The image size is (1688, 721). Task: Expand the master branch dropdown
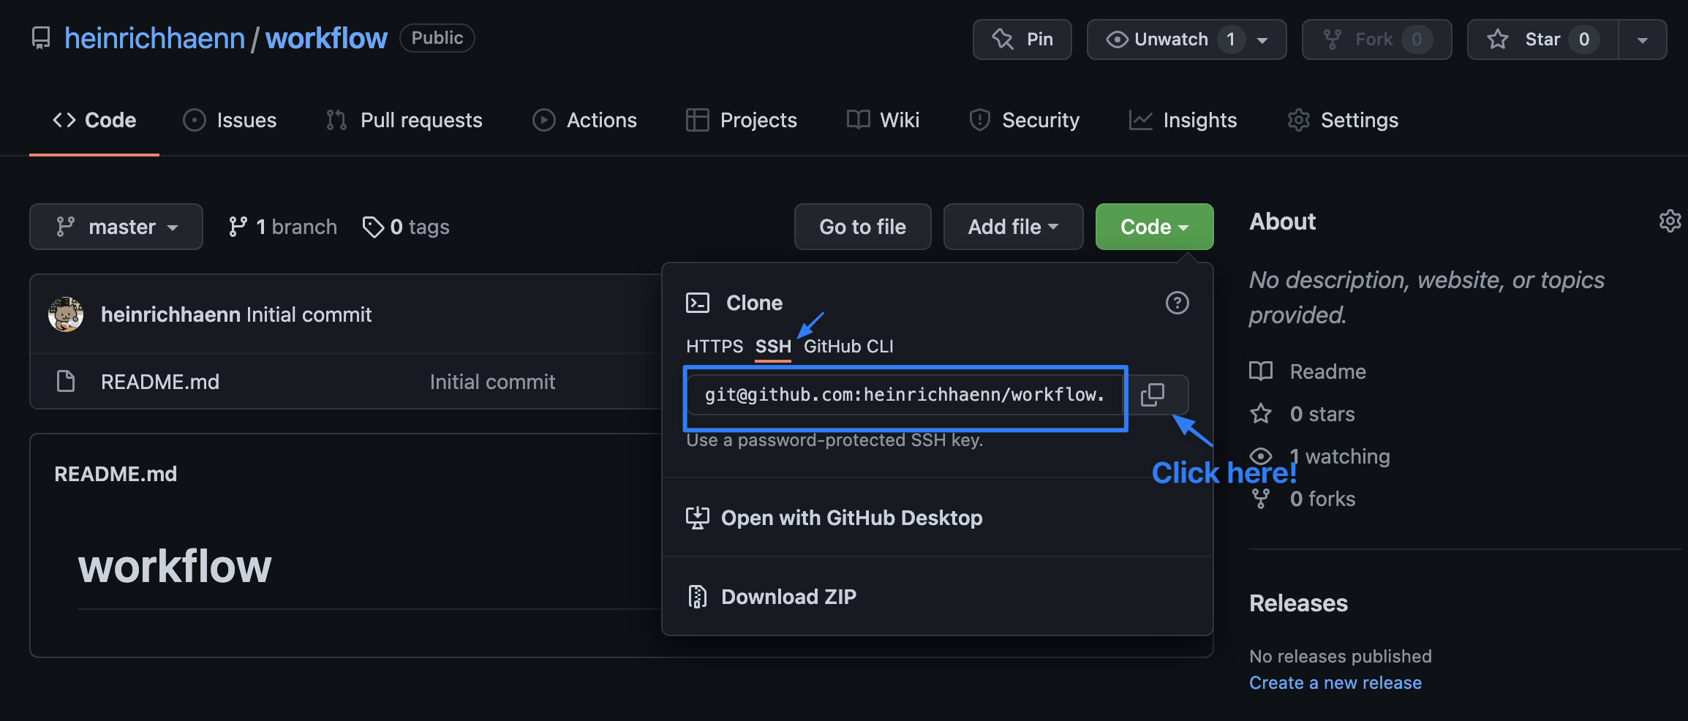[x=116, y=227]
